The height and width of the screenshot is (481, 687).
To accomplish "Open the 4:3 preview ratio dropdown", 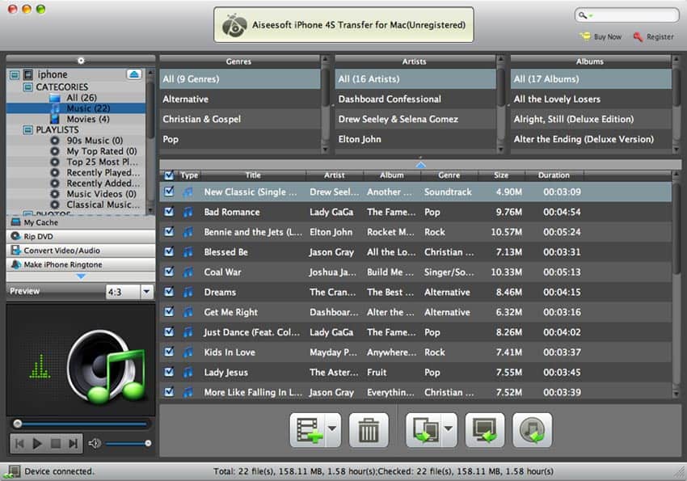I will (146, 291).
